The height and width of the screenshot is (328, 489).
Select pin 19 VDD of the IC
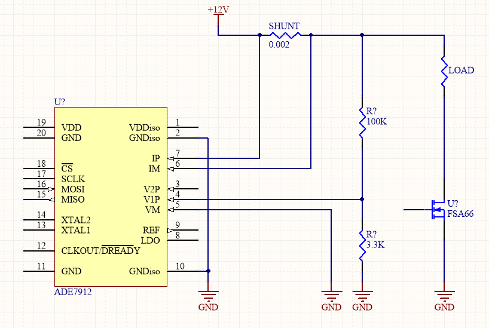pyautogui.click(x=39, y=127)
